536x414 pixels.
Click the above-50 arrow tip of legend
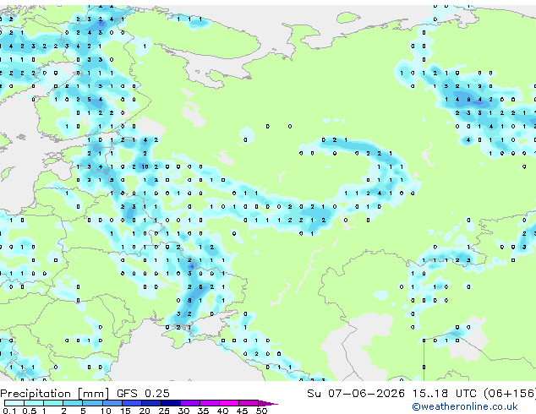click(x=268, y=403)
